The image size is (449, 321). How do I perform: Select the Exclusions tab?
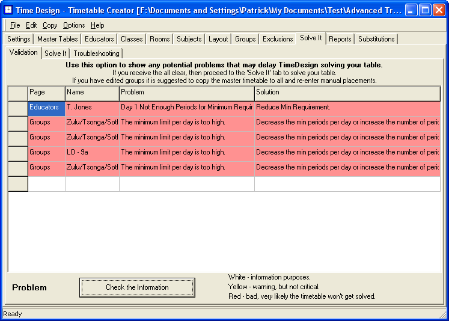(x=278, y=39)
